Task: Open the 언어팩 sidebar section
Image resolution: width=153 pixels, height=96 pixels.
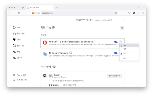Action: pyautogui.click(x=18, y=58)
